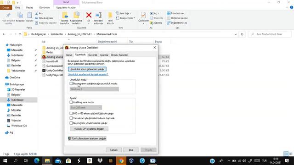Open Chrome from the taskbar
The height and width of the screenshot is (165, 294).
[x=121, y=161]
